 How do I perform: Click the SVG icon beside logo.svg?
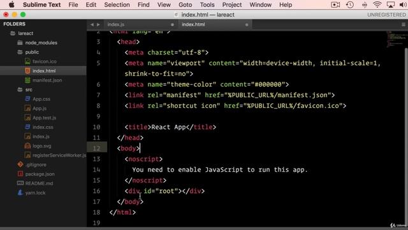(27, 146)
